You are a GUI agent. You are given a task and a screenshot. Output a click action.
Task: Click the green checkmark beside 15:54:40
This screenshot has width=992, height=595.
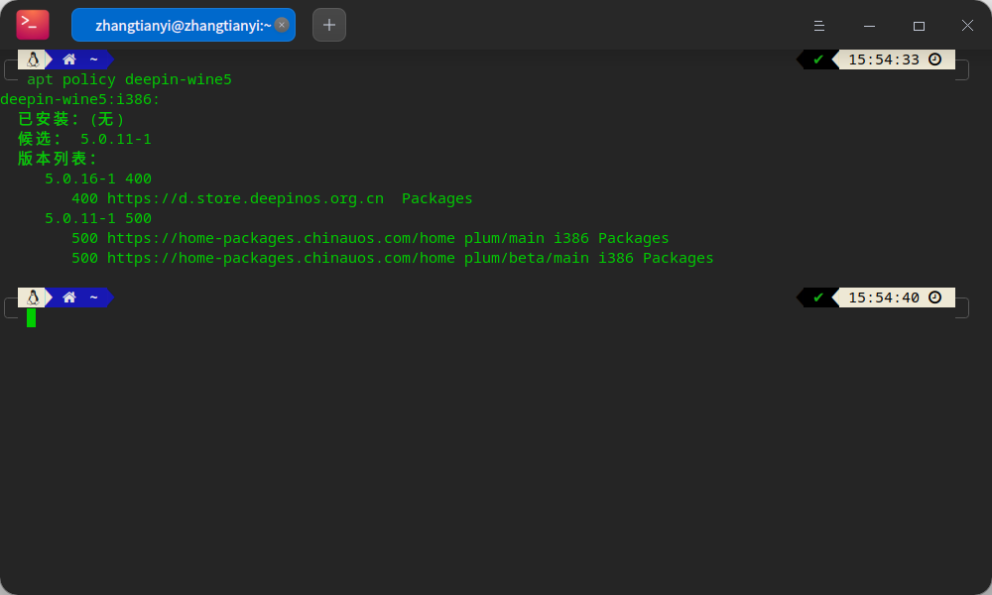click(818, 297)
